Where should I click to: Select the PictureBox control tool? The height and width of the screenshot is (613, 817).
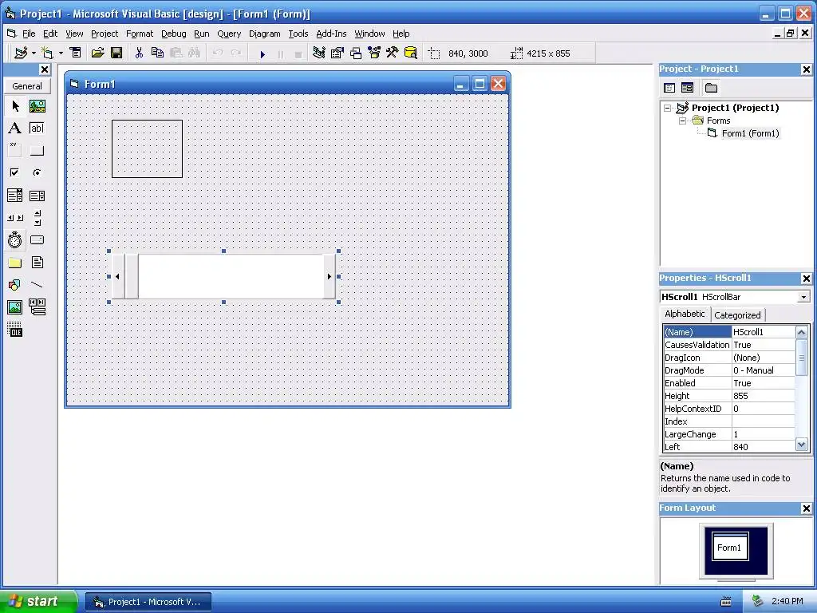pos(37,106)
